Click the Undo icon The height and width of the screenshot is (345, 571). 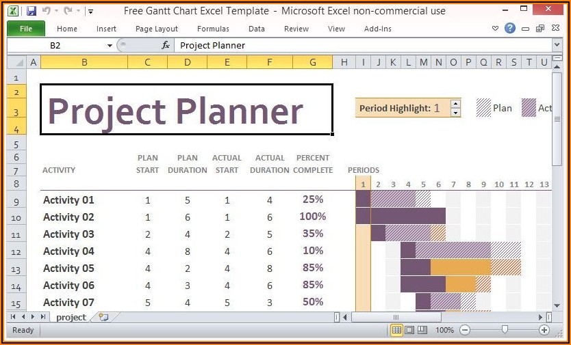47,11
